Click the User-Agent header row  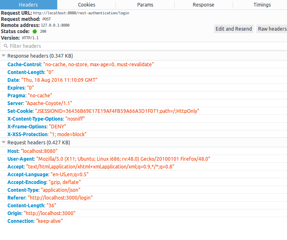tap(144, 159)
